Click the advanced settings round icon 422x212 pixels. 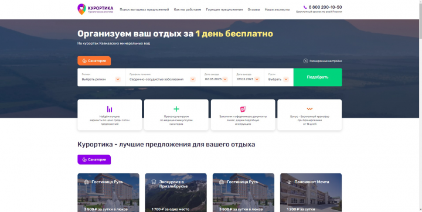click(305, 61)
